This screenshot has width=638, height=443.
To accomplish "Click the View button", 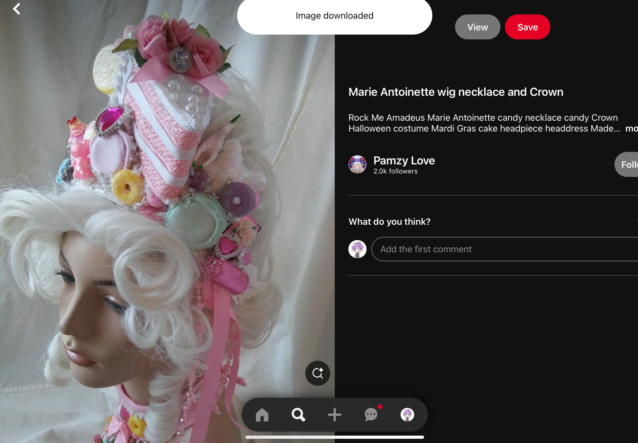I will (477, 27).
